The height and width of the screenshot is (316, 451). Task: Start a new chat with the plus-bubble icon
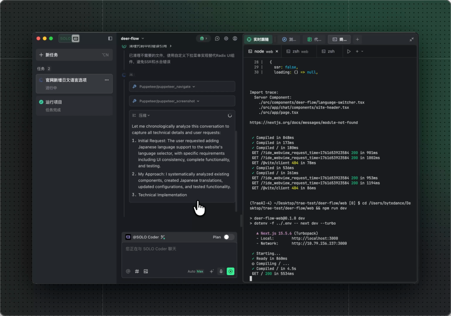point(217,38)
